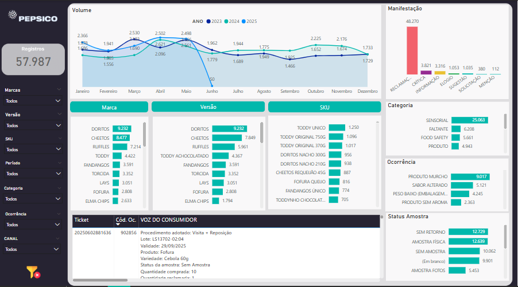Select the DORITOS NACHO 300G SKU bar

[335, 155]
